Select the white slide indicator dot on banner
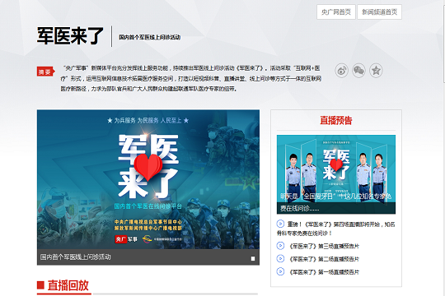Screen dimensions: 445x296 pyautogui.click(x=253, y=259)
